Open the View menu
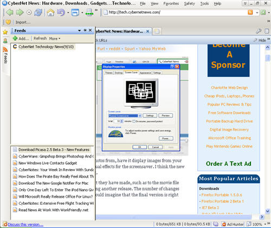The image size is (271, 228). click(154, 3)
